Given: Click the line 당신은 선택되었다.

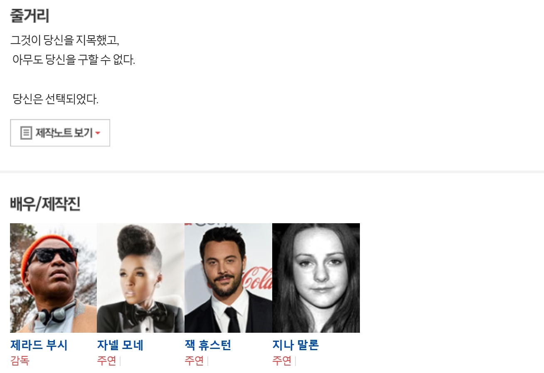Looking at the screenshot, I should tap(56, 99).
